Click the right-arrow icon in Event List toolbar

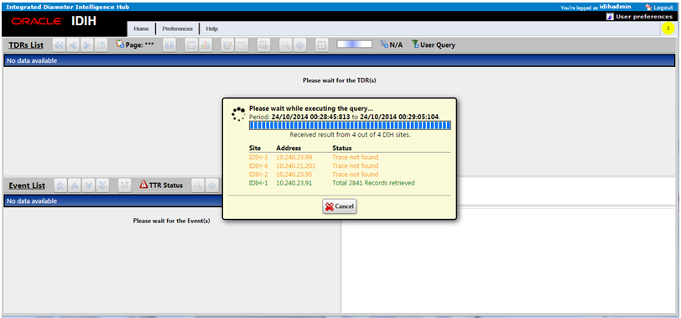click(x=212, y=185)
